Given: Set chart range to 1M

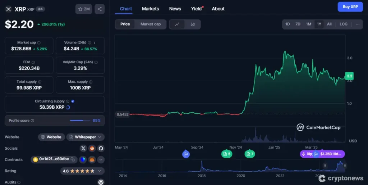Looking at the screenshot, I should pyautogui.click(x=308, y=24).
